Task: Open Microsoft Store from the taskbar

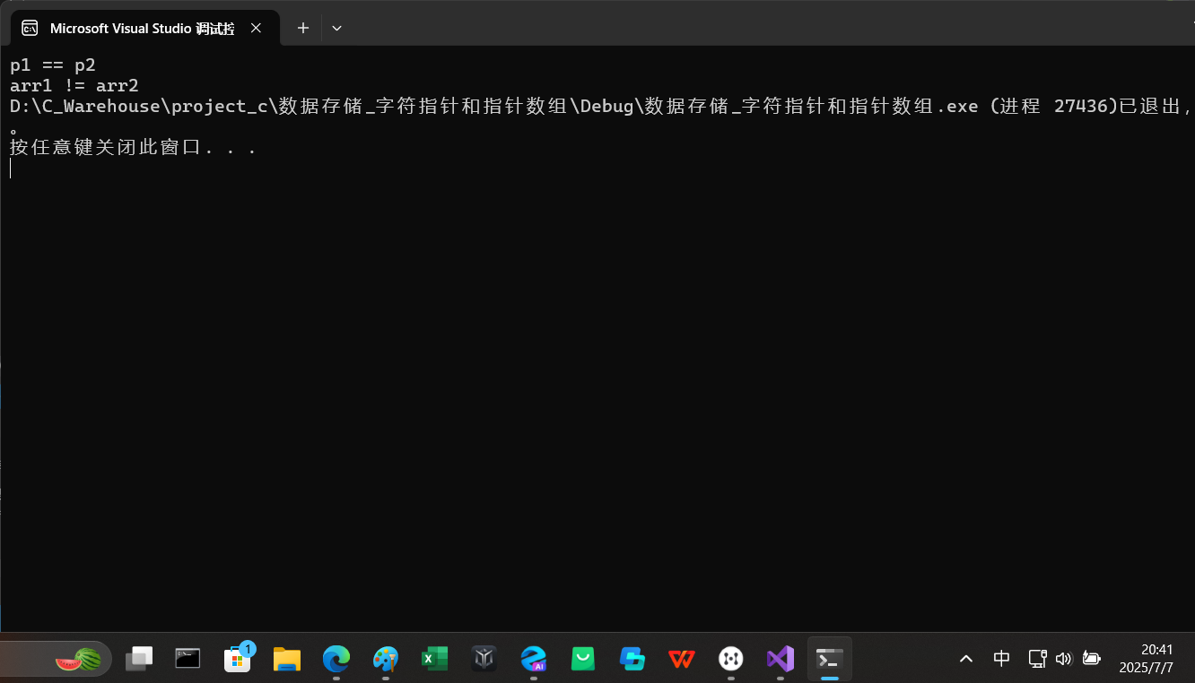Action: point(238,659)
